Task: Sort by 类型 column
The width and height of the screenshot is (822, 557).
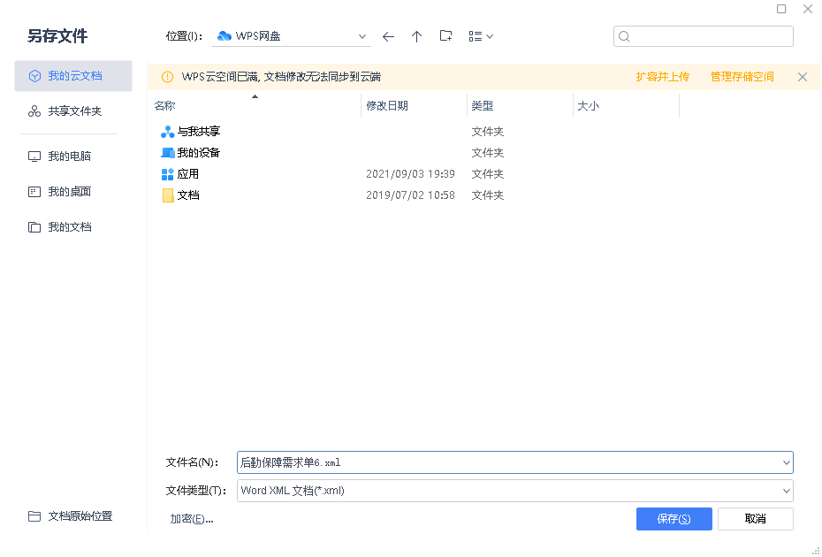Action: click(x=520, y=106)
